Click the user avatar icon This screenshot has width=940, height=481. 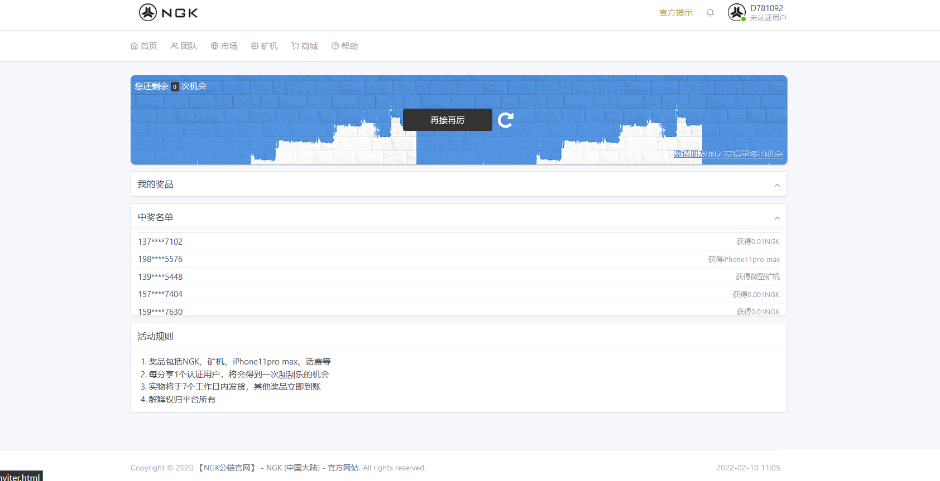click(x=736, y=12)
